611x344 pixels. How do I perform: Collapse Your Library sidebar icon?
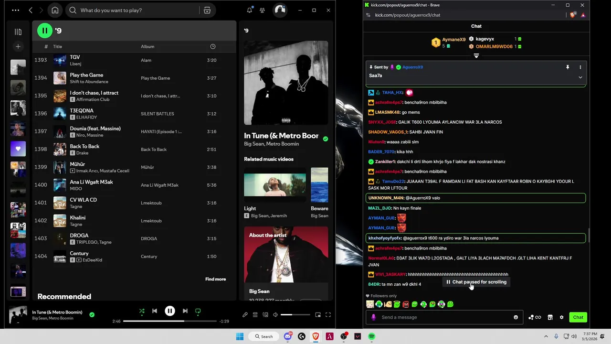pos(18,32)
